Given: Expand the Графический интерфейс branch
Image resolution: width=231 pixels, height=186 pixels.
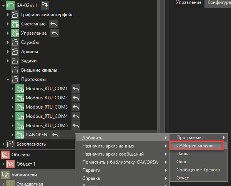Looking at the screenshot, I should click(x=8, y=15).
